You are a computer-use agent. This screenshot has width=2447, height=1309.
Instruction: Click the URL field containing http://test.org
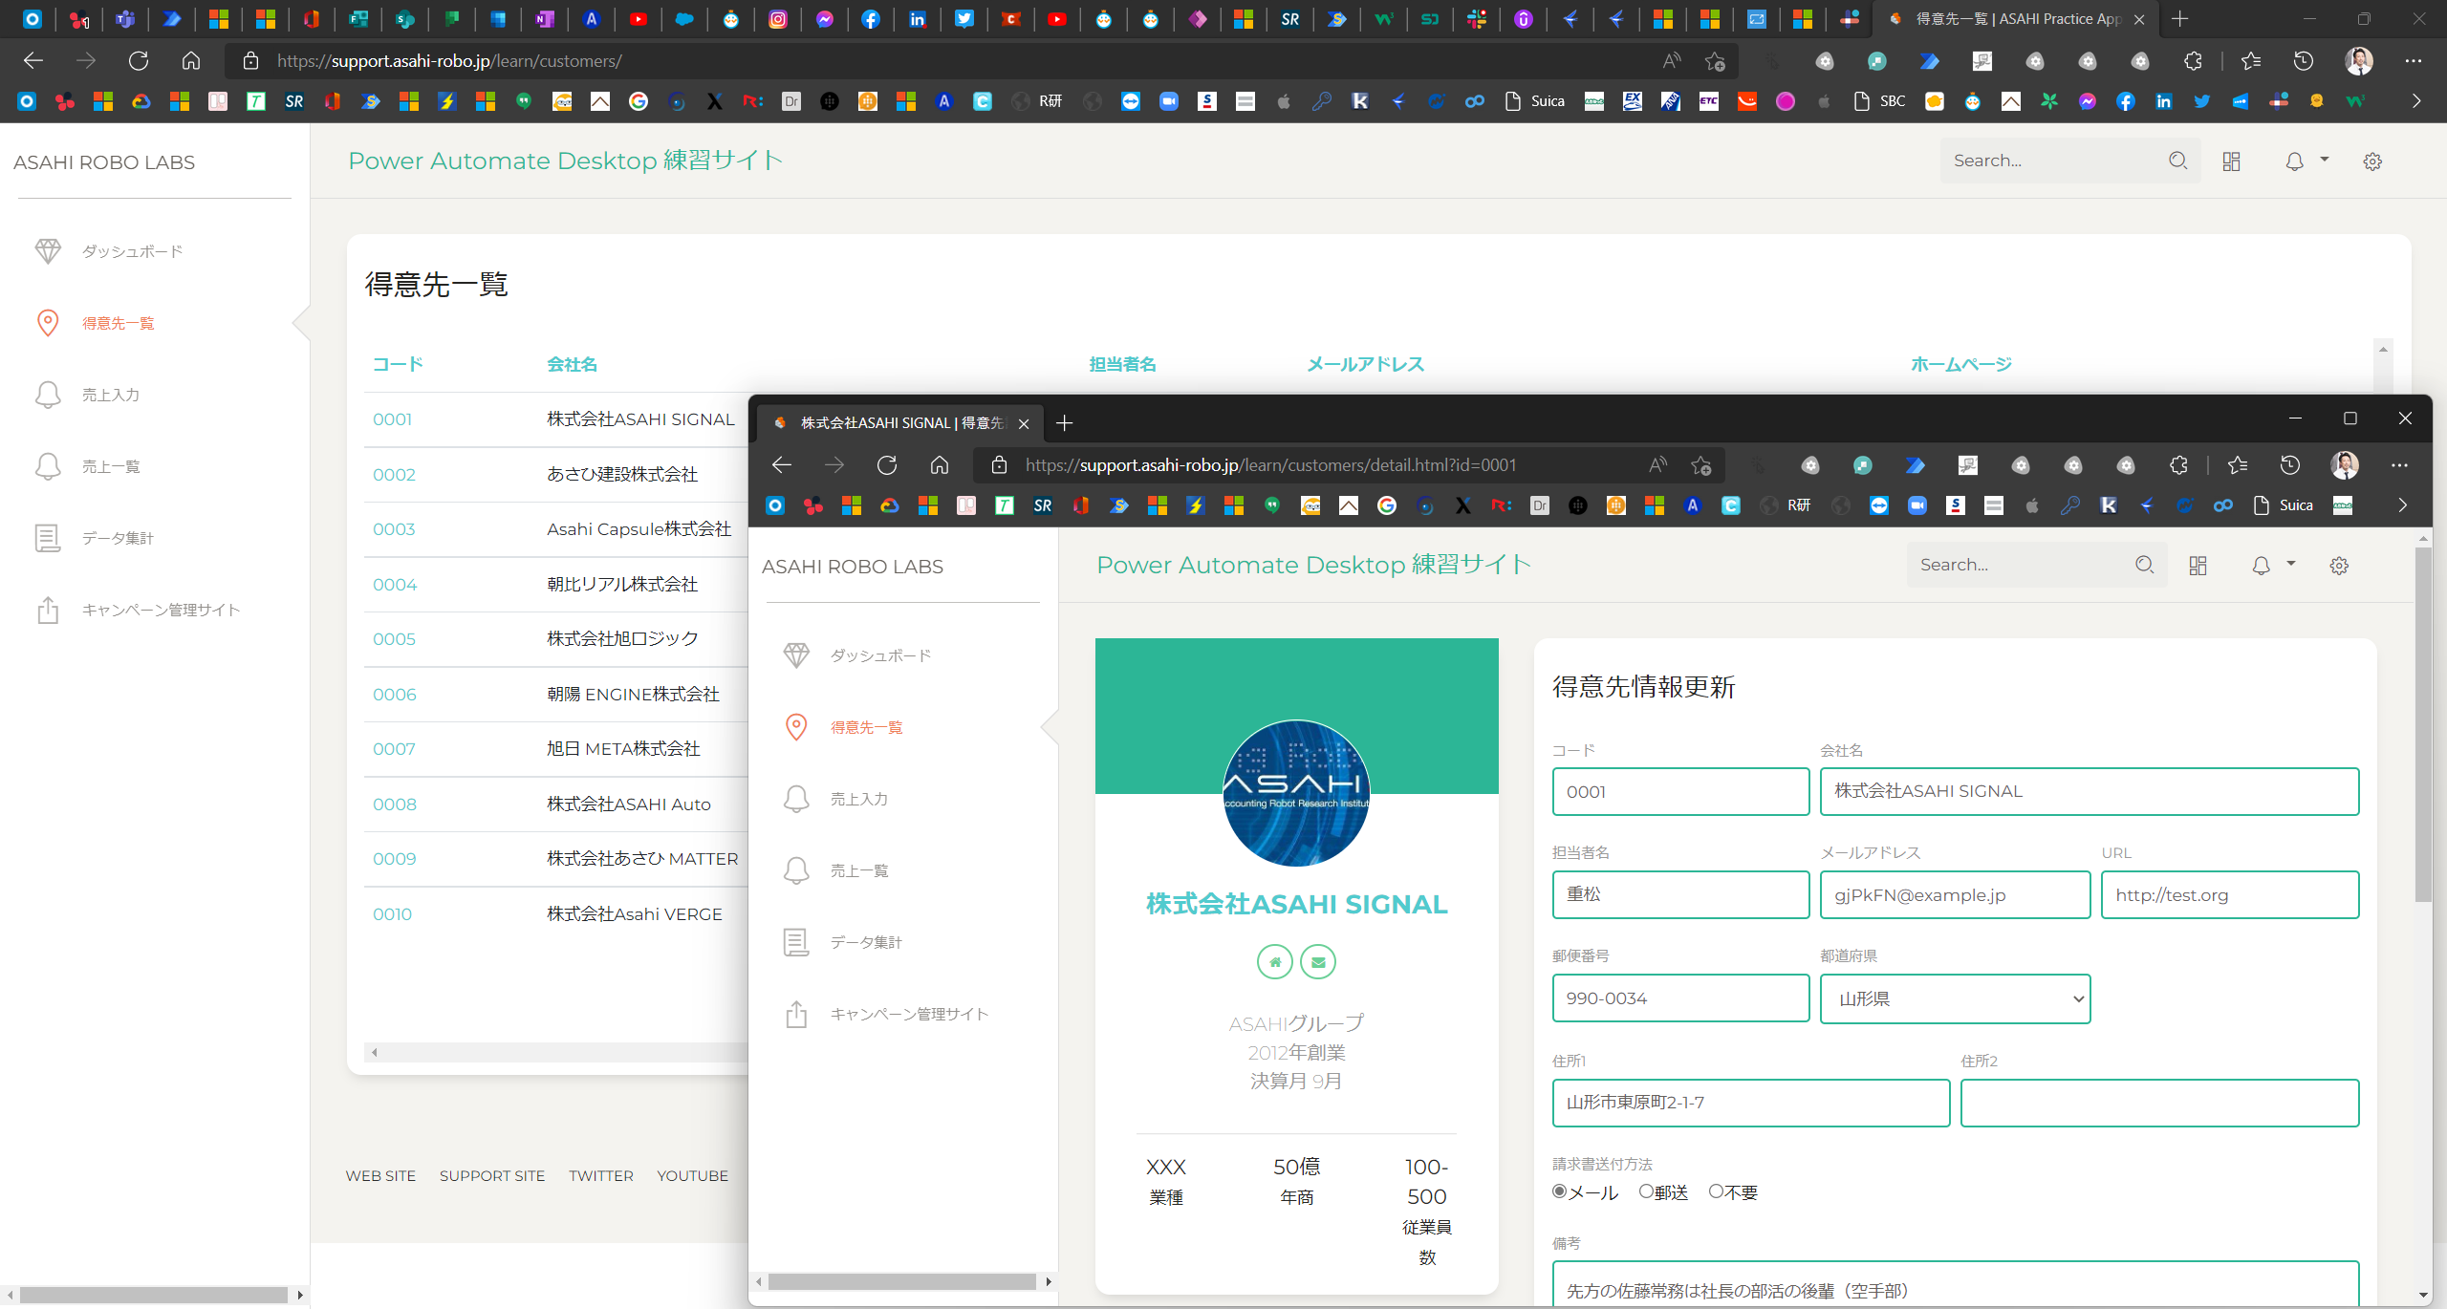pyautogui.click(x=2229, y=895)
